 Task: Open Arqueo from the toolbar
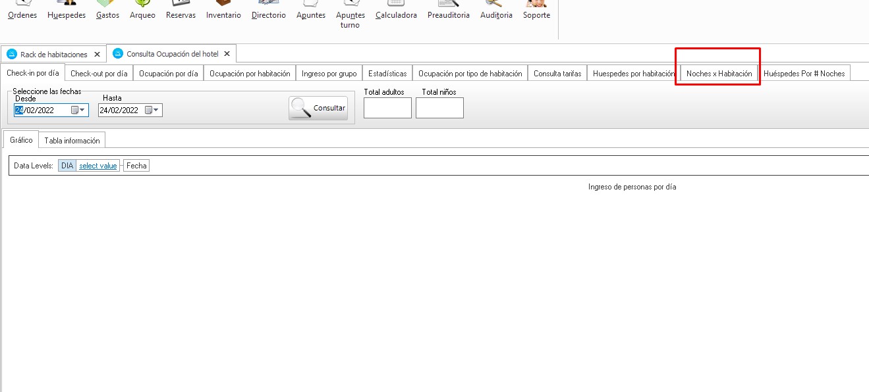click(142, 10)
